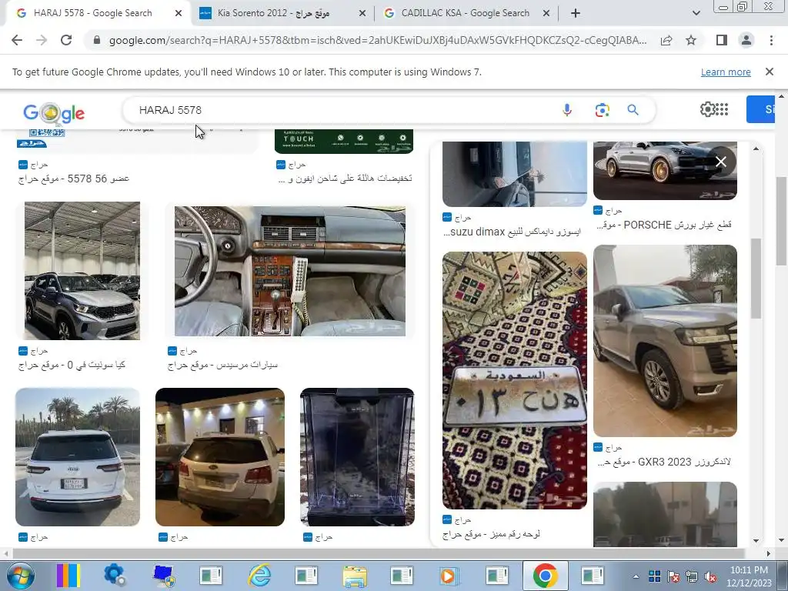Viewport: 788px width, 591px height.
Task: Click the Kia Sonet caption link
Action: tap(72, 364)
